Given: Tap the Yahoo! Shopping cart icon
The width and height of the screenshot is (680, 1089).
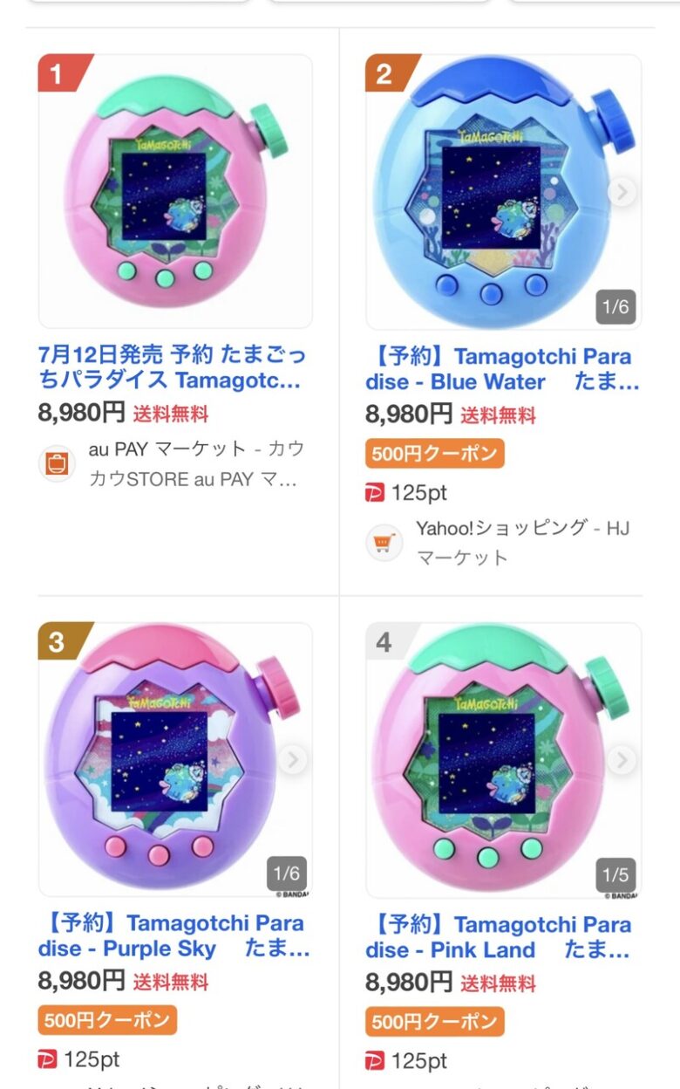Looking at the screenshot, I should (384, 543).
